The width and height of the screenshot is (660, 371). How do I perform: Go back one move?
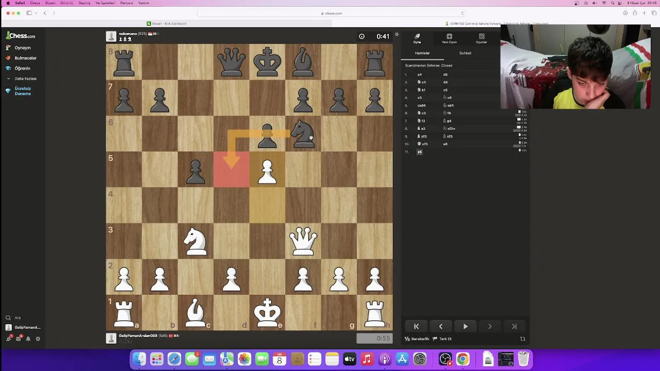click(x=441, y=326)
